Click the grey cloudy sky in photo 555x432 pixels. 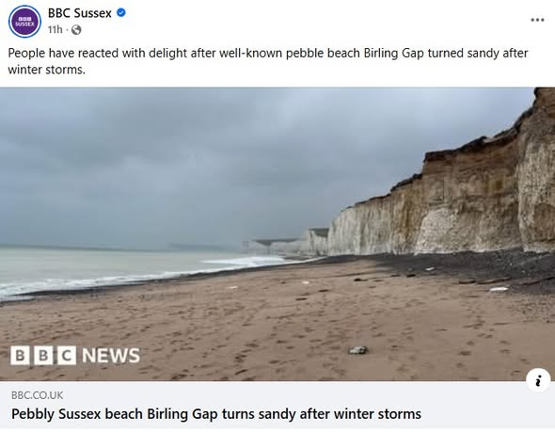[195, 159]
